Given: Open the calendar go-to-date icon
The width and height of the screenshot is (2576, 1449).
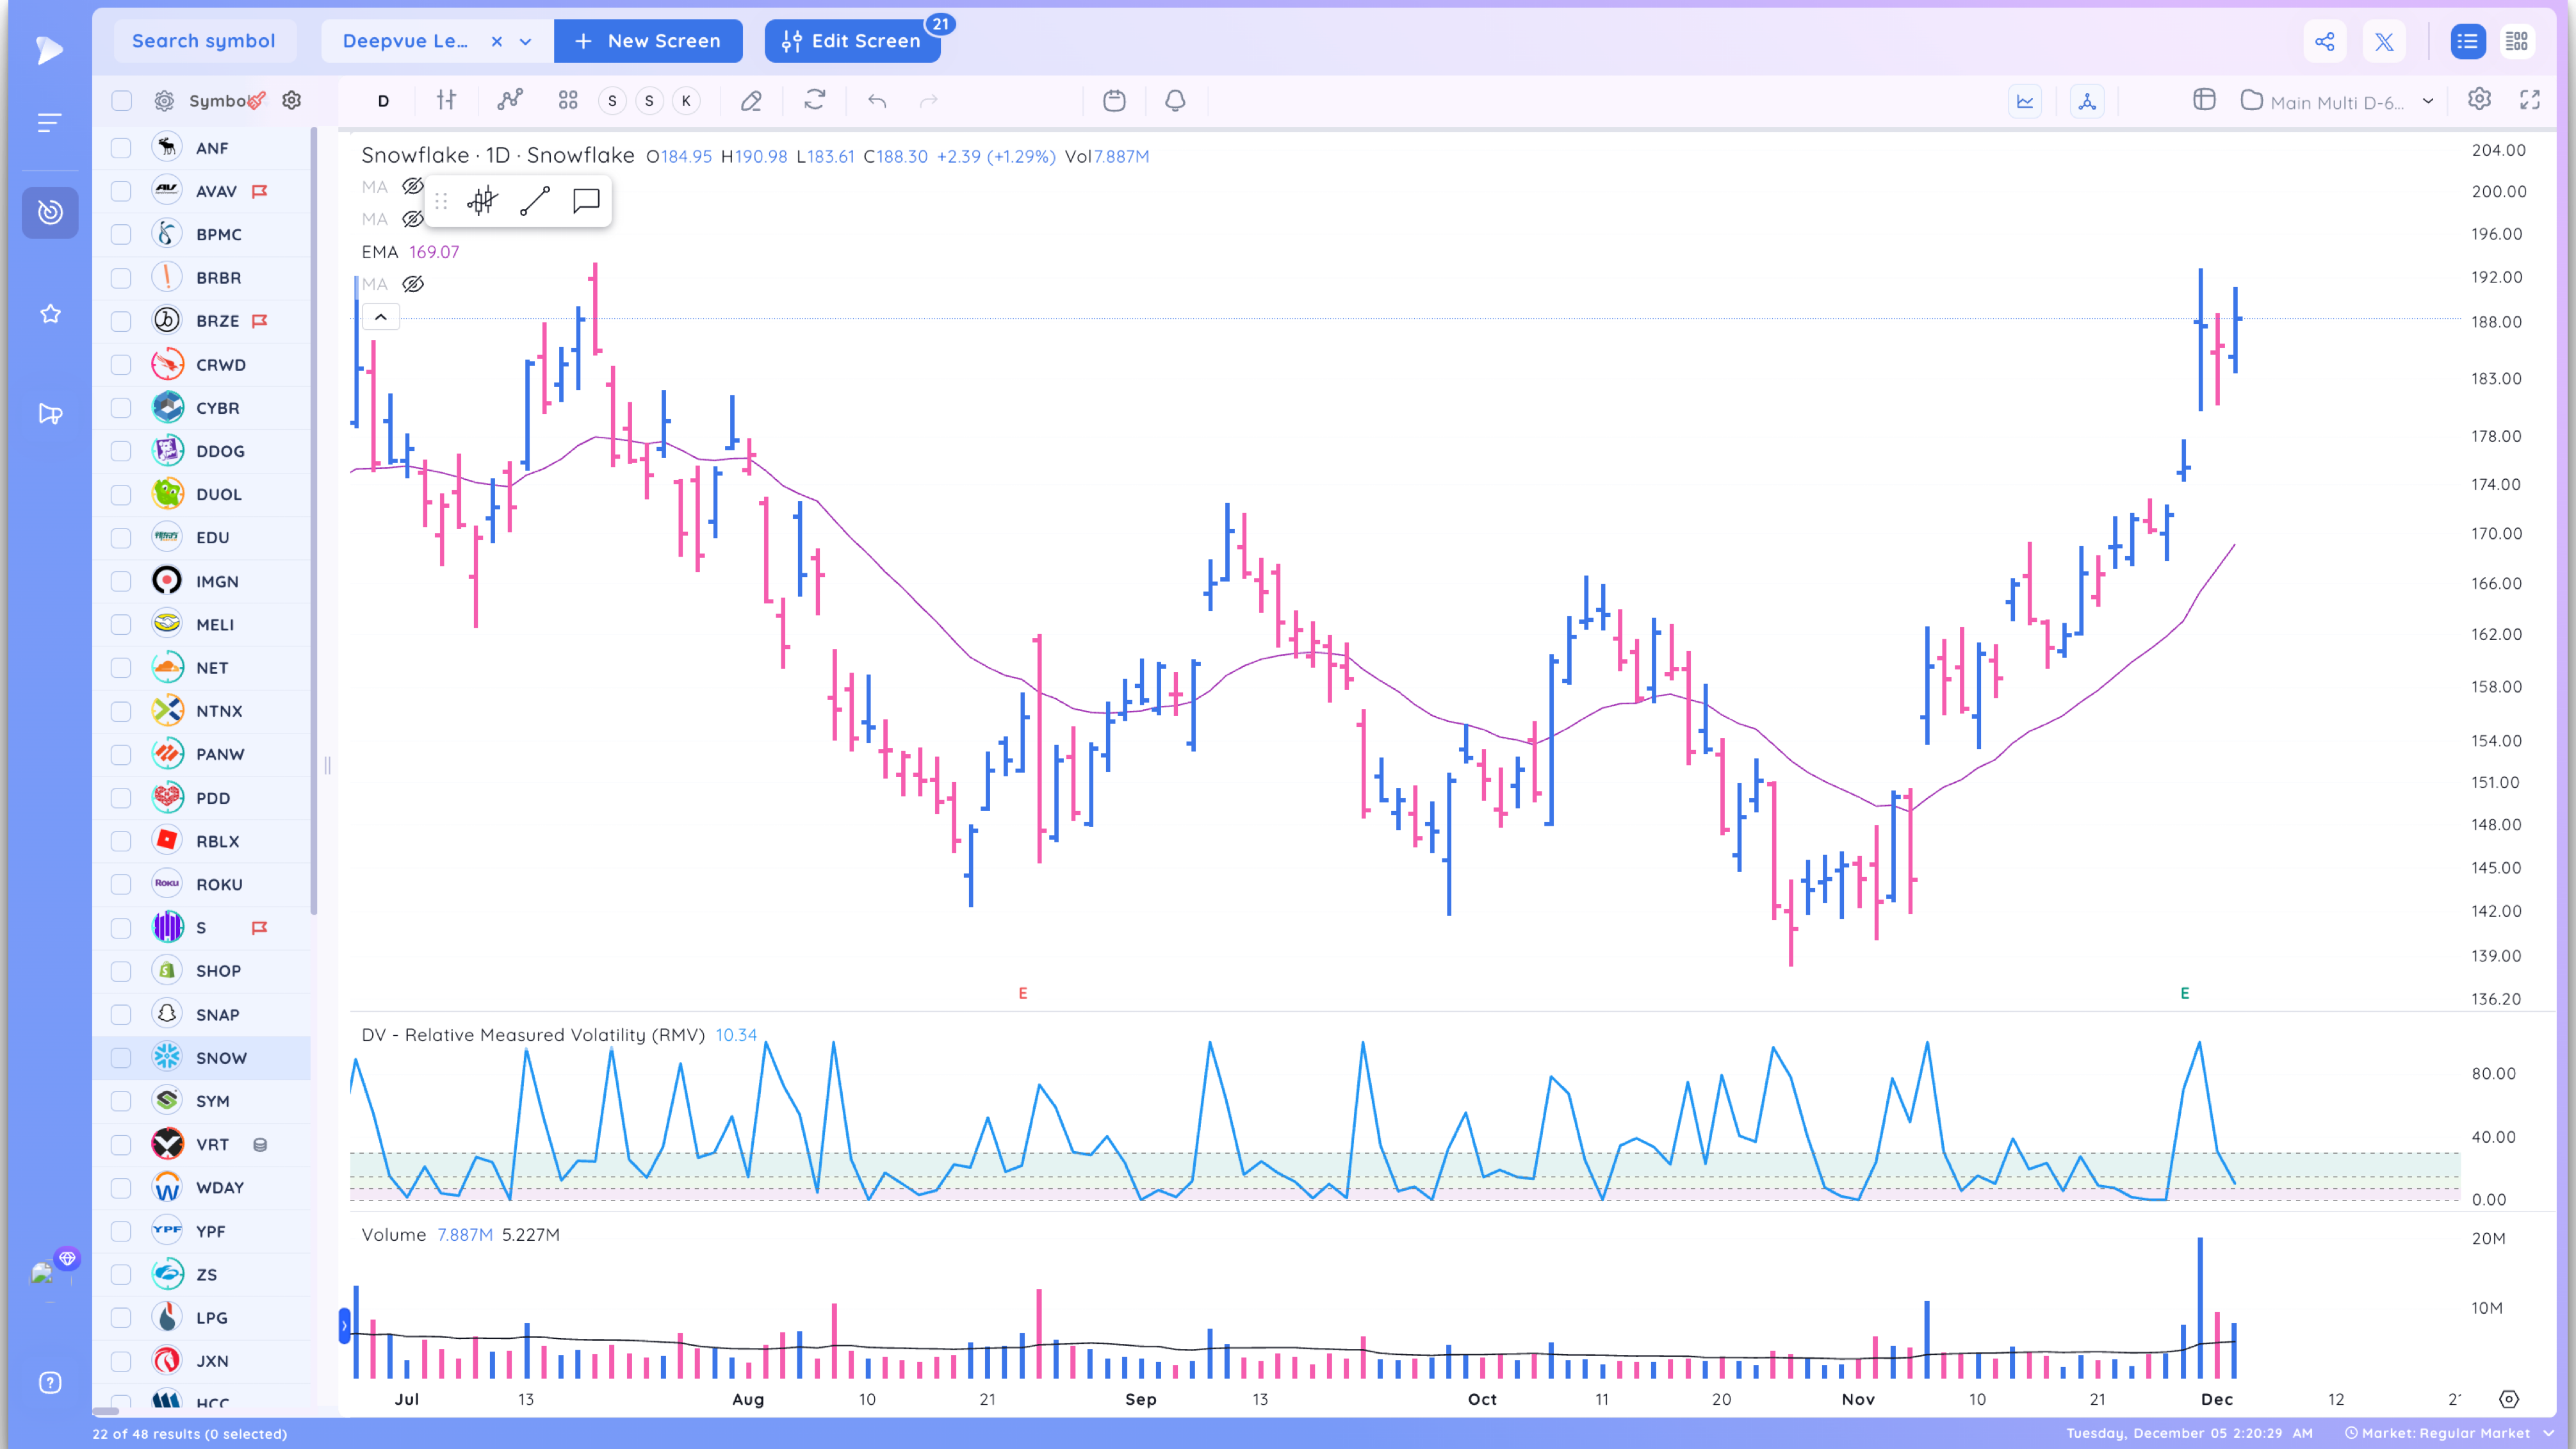Looking at the screenshot, I should coord(1114,100).
